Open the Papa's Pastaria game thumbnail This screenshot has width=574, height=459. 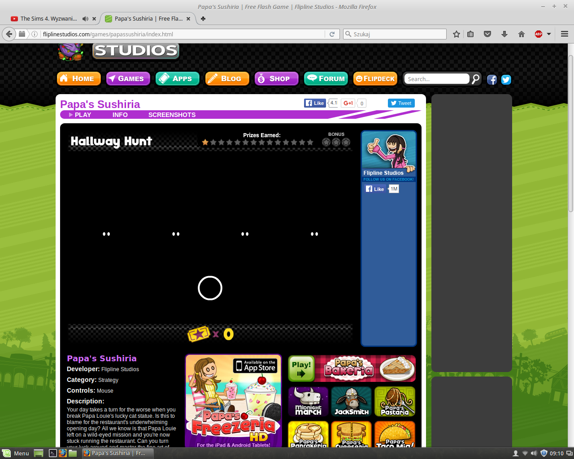pyautogui.click(x=395, y=402)
